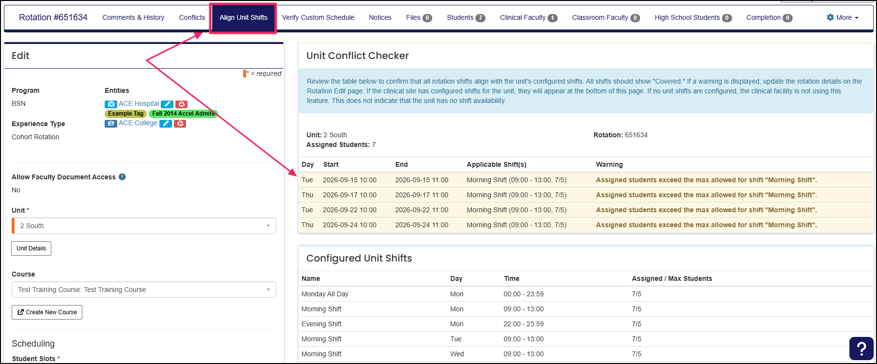This screenshot has height=364, width=877.
Task: Click the Applicable Shift cell for 2026-09-22
Action: (x=517, y=210)
